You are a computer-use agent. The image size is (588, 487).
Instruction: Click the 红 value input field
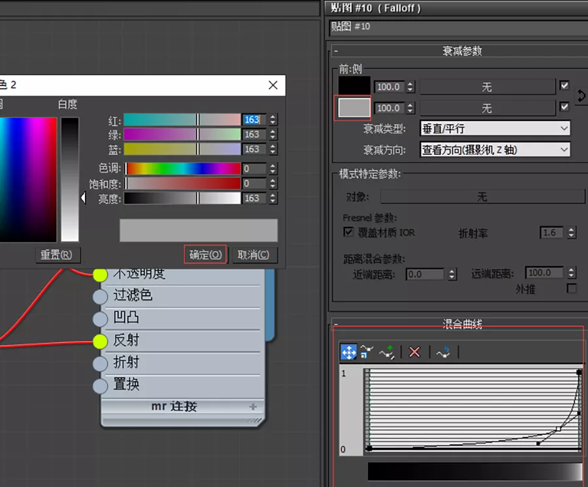tap(253, 120)
